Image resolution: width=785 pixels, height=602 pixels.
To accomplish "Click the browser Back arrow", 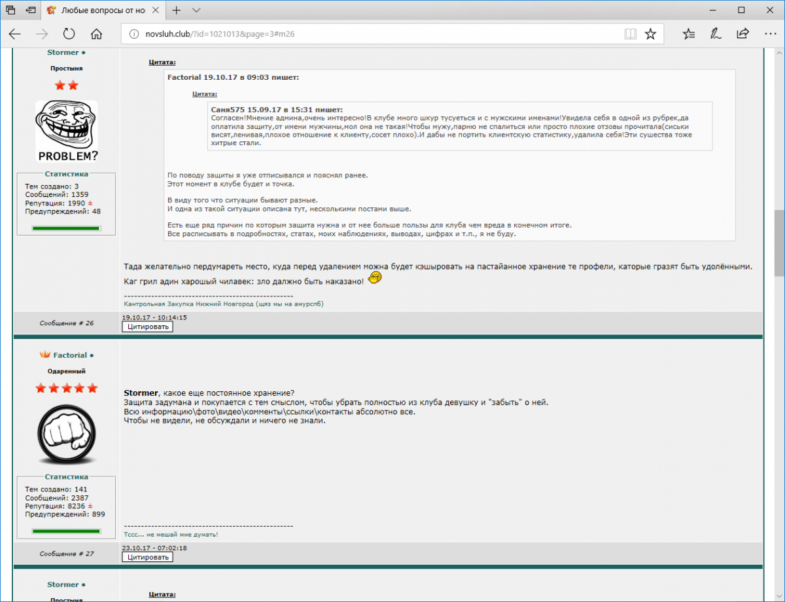I will click(15, 34).
